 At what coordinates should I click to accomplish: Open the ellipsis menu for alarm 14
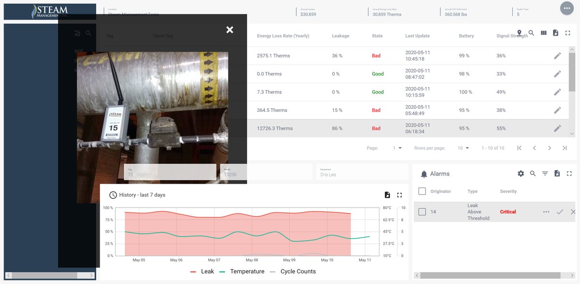tap(546, 211)
